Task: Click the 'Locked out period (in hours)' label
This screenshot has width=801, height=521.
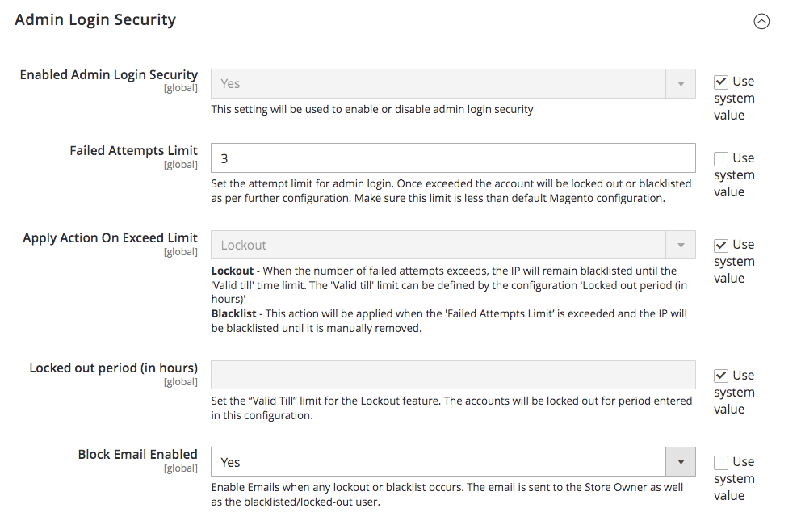Action: [113, 368]
